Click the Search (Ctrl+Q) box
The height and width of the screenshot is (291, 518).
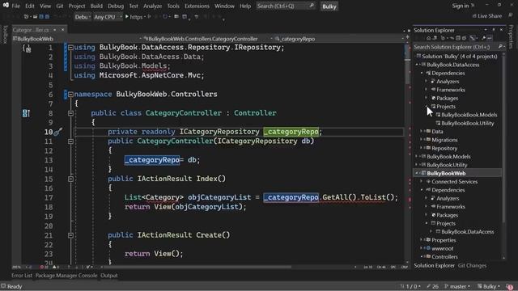285,6
